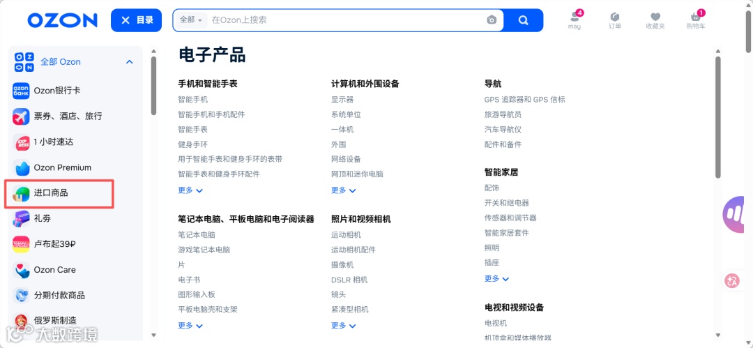Select 票券、酒店、旅行 in the sidebar
Image resolution: width=753 pixels, height=348 pixels.
pyautogui.click(x=68, y=116)
